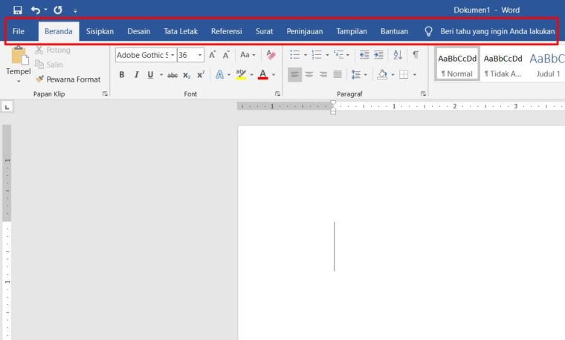Open the Aa change case menu
565x340 pixels.
(248, 55)
